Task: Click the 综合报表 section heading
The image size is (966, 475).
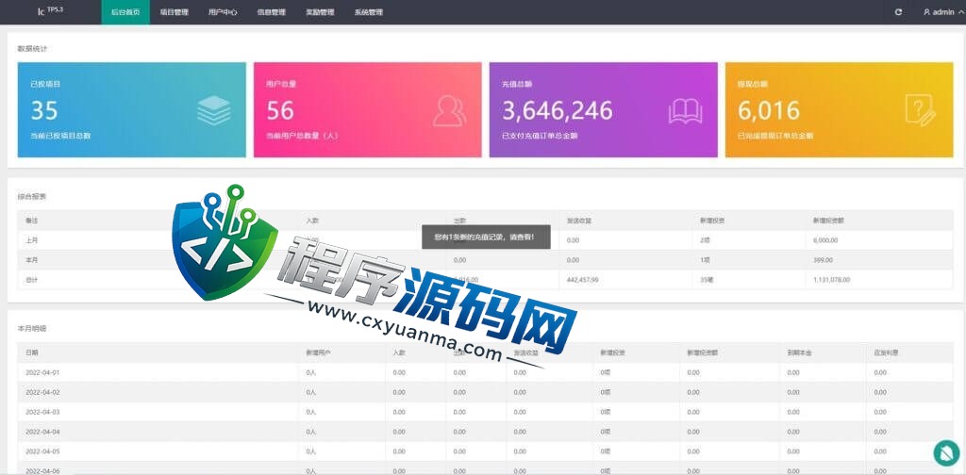Action: pos(32,197)
